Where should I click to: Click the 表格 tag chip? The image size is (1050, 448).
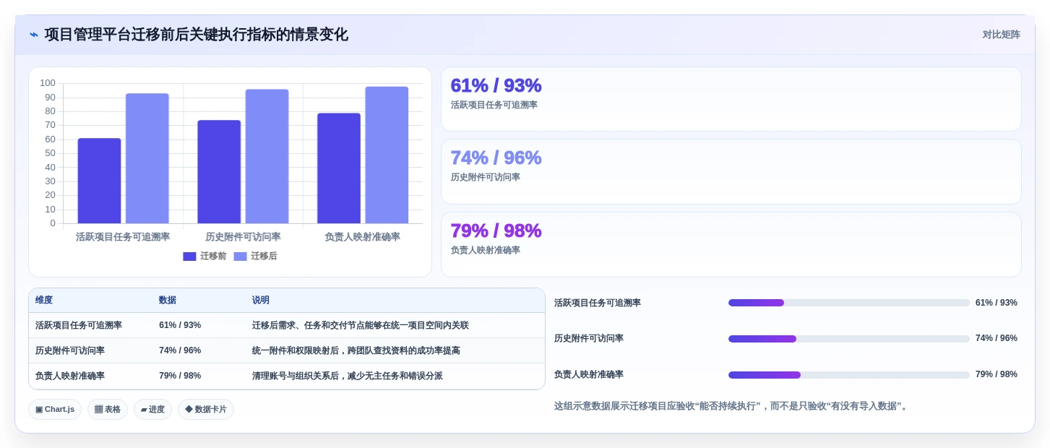pos(108,410)
